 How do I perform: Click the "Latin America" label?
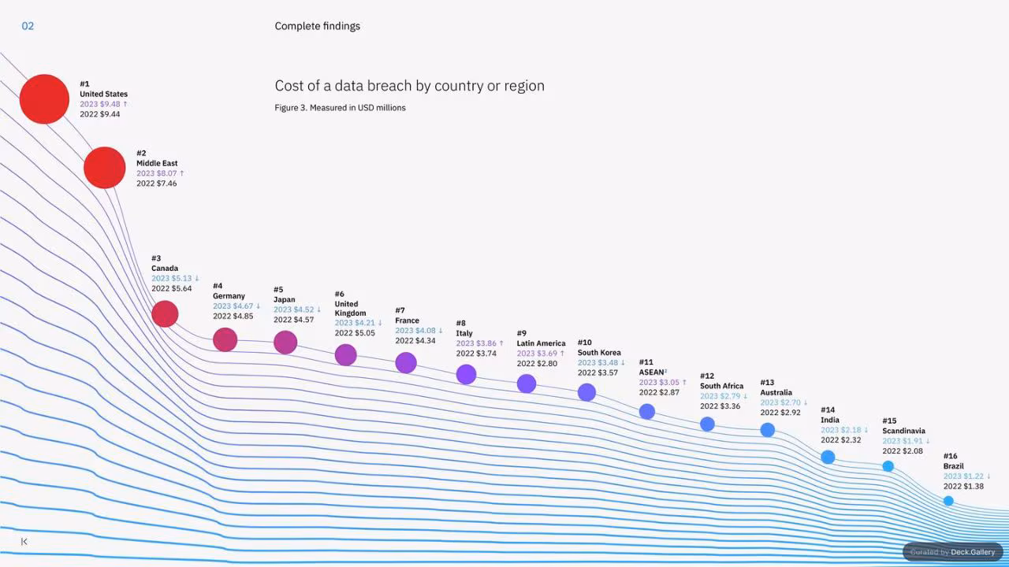[x=542, y=343]
